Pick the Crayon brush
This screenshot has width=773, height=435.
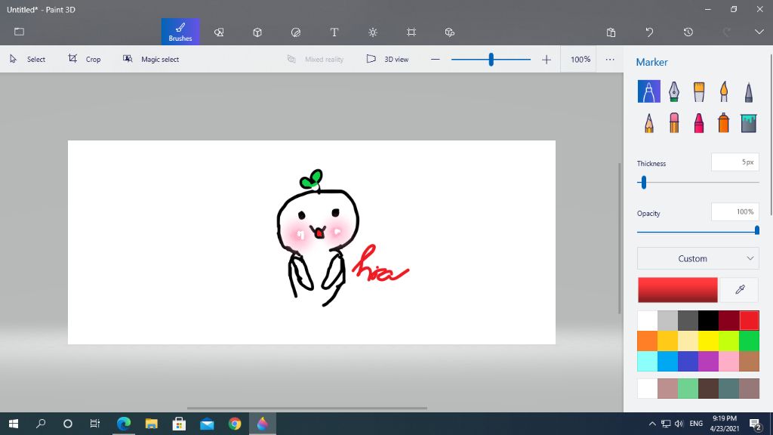[x=698, y=123]
